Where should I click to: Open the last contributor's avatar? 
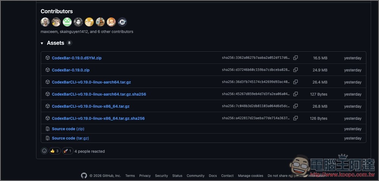(122, 22)
